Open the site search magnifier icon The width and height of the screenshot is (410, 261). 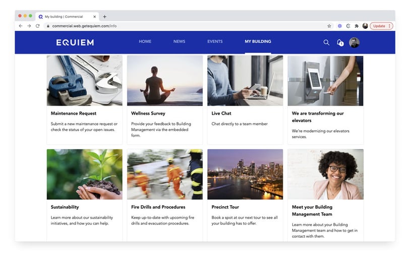click(x=326, y=42)
